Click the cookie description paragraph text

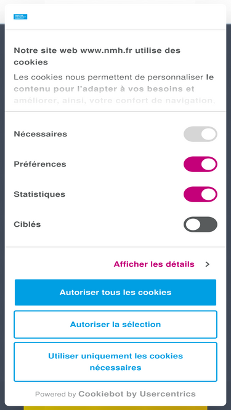coord(114,89)
